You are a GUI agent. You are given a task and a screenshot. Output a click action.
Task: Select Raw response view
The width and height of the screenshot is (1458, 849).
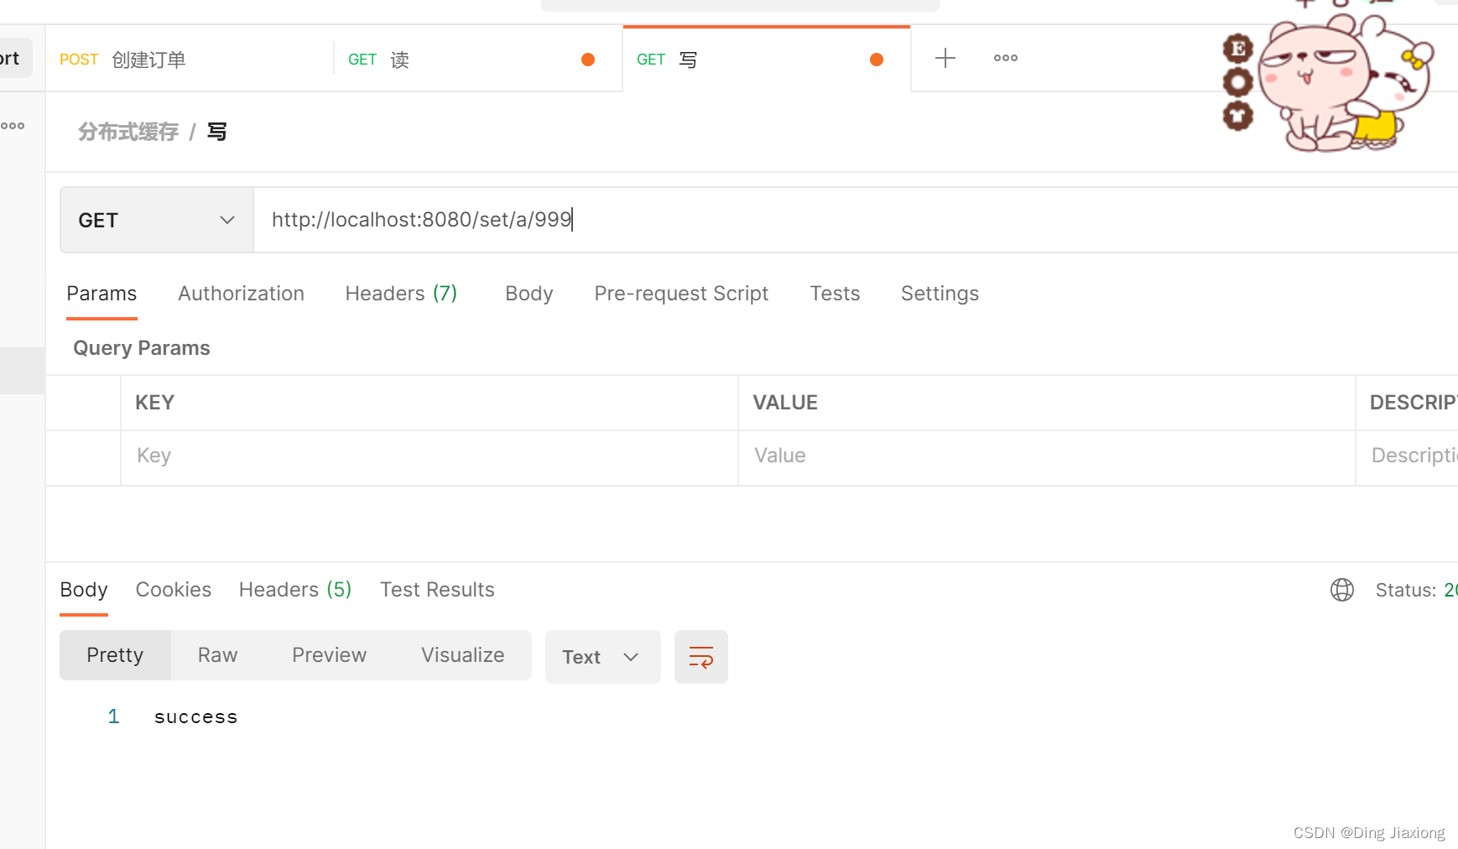point(218,655)
